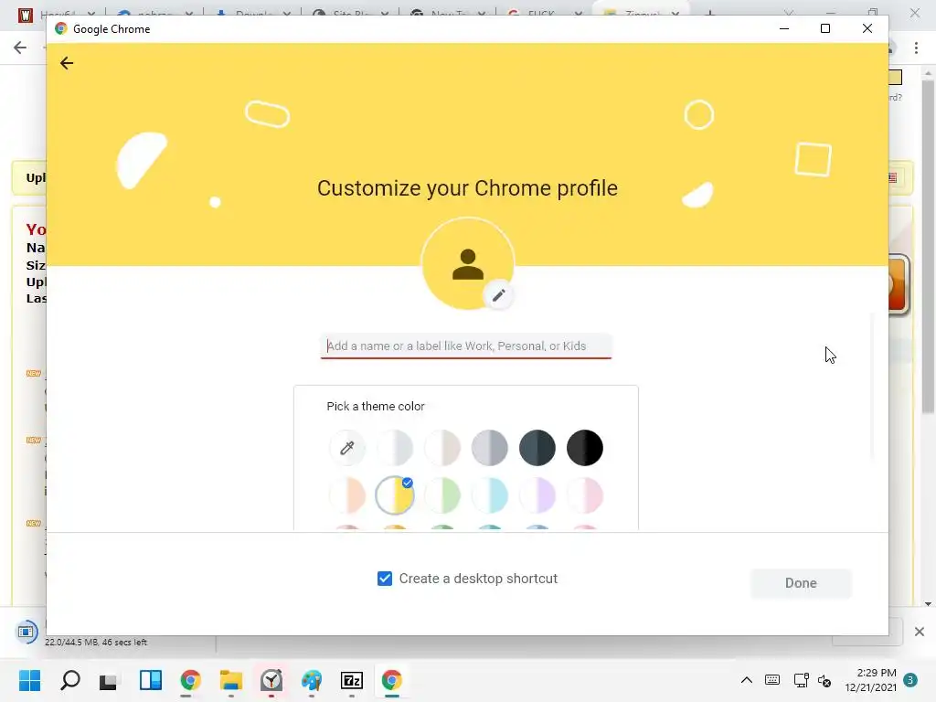Open Task View from the taskbar

click(108, 680)
